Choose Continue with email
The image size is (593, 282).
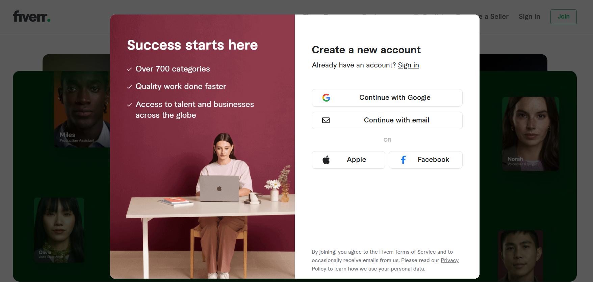point(387,120)
